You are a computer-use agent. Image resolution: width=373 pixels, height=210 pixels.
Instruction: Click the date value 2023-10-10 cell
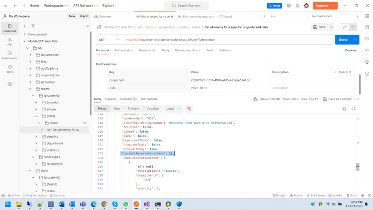point(229,88)
